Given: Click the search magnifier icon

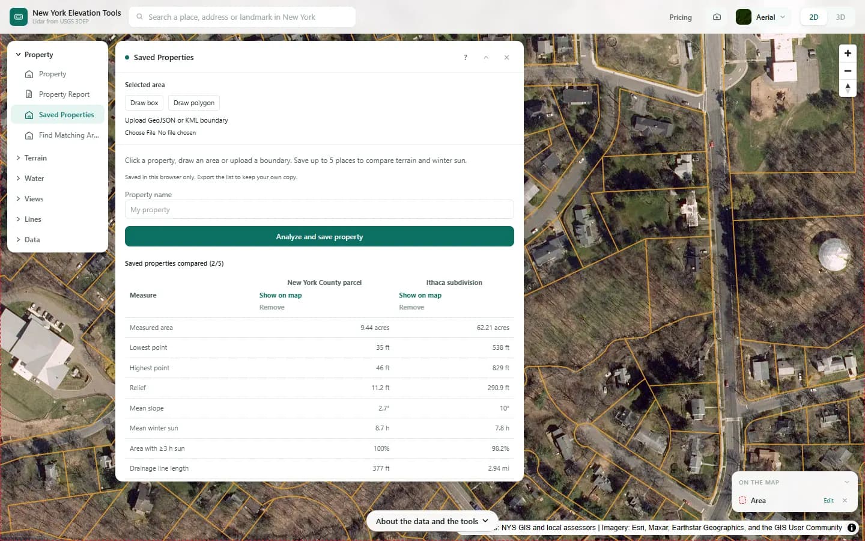Looking at the screenshot, I should pos(140,17).
